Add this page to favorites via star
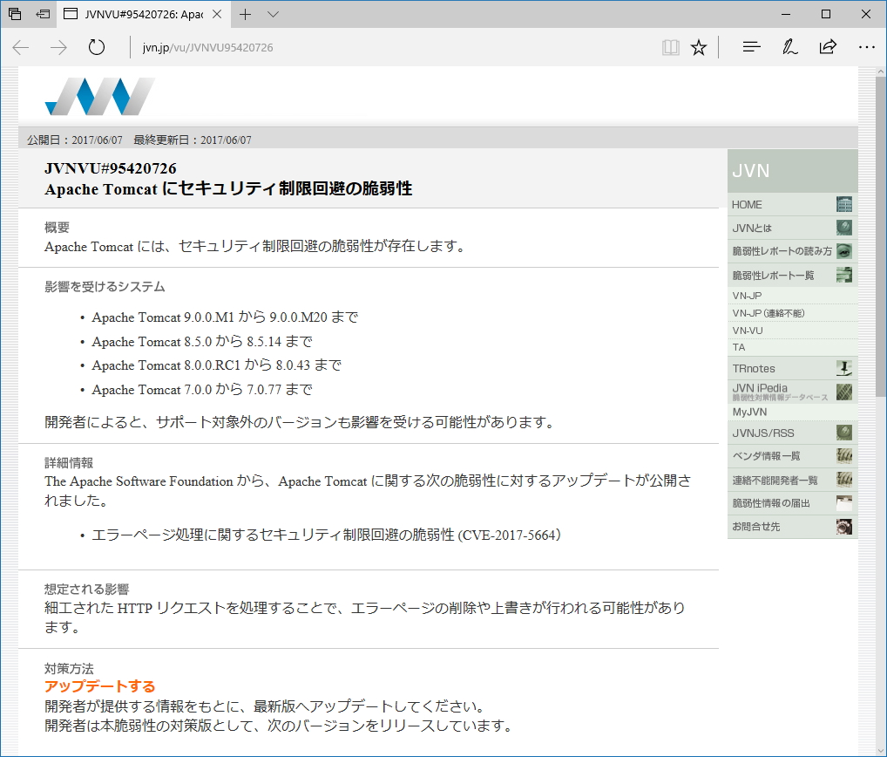 click(x=698, y=47)
